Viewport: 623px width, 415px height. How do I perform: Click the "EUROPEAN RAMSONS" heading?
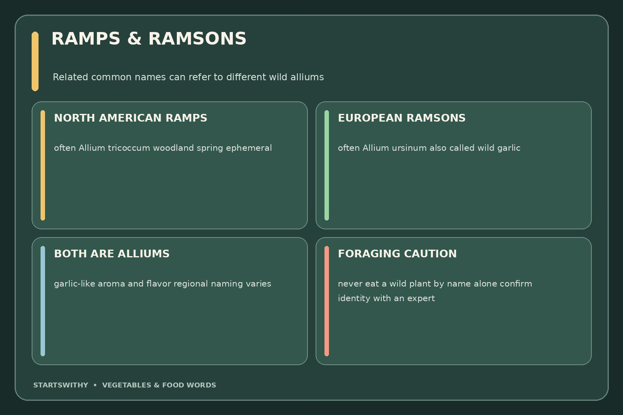(402, 118)
